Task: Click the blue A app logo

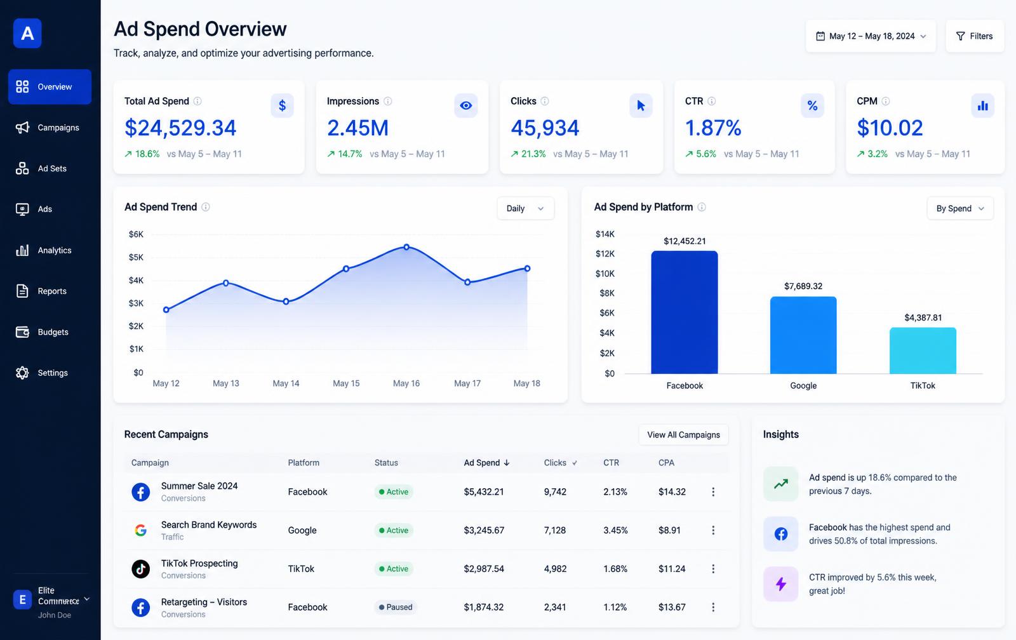Action: click(x=27, y=34)
